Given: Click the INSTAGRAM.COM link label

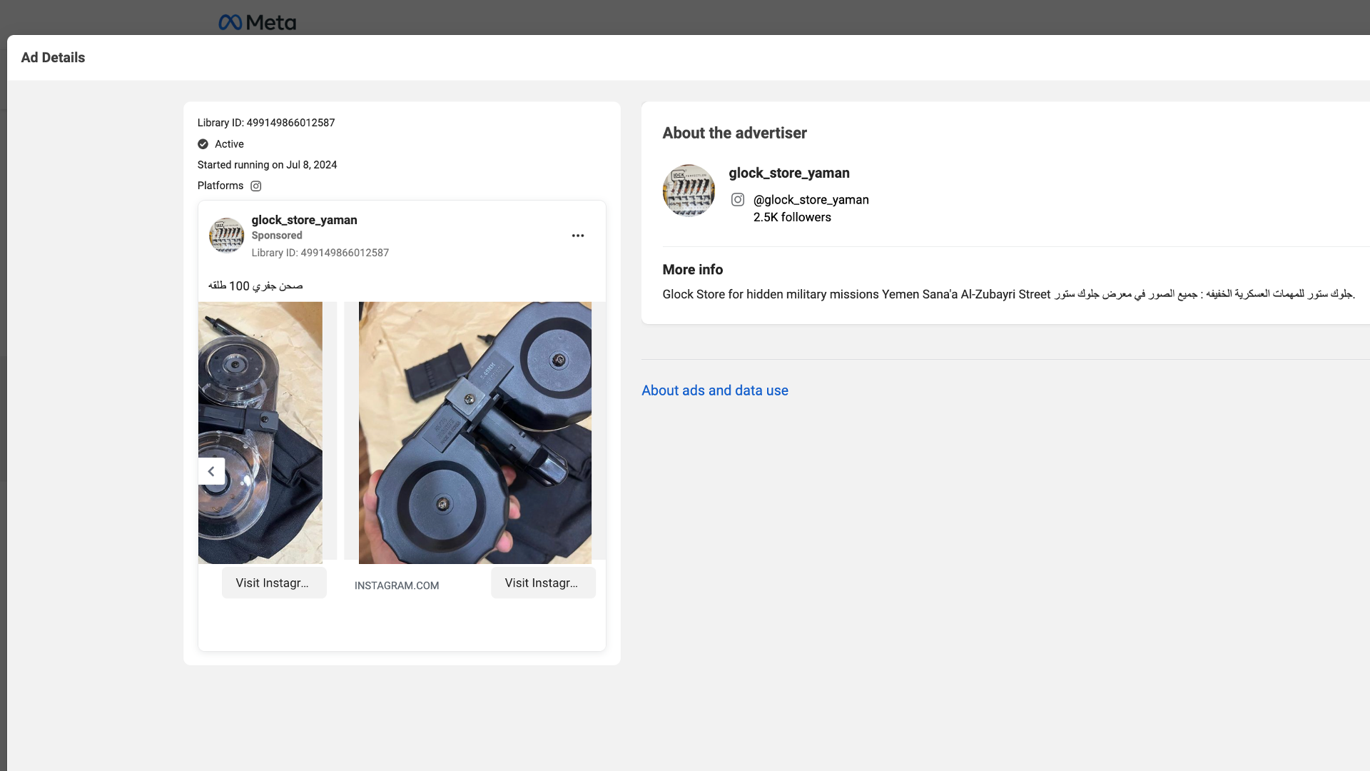Looking at the screenshot, I should tap(397, 585).
